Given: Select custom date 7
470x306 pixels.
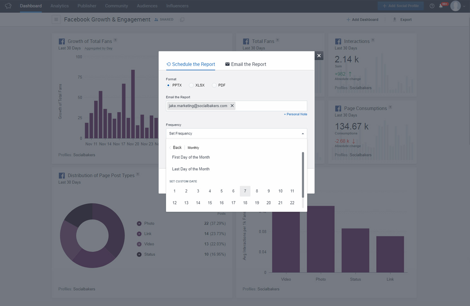Looking at the screenshot, I should pyautogui.click(x=245, y=191).
